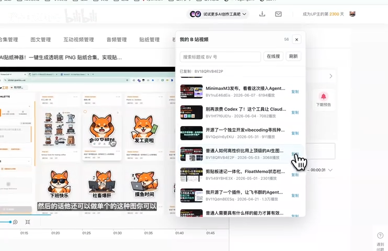Switch to 合集管理 tab
The height and width of the screenshot is (251, 388).
coord(9,40)
